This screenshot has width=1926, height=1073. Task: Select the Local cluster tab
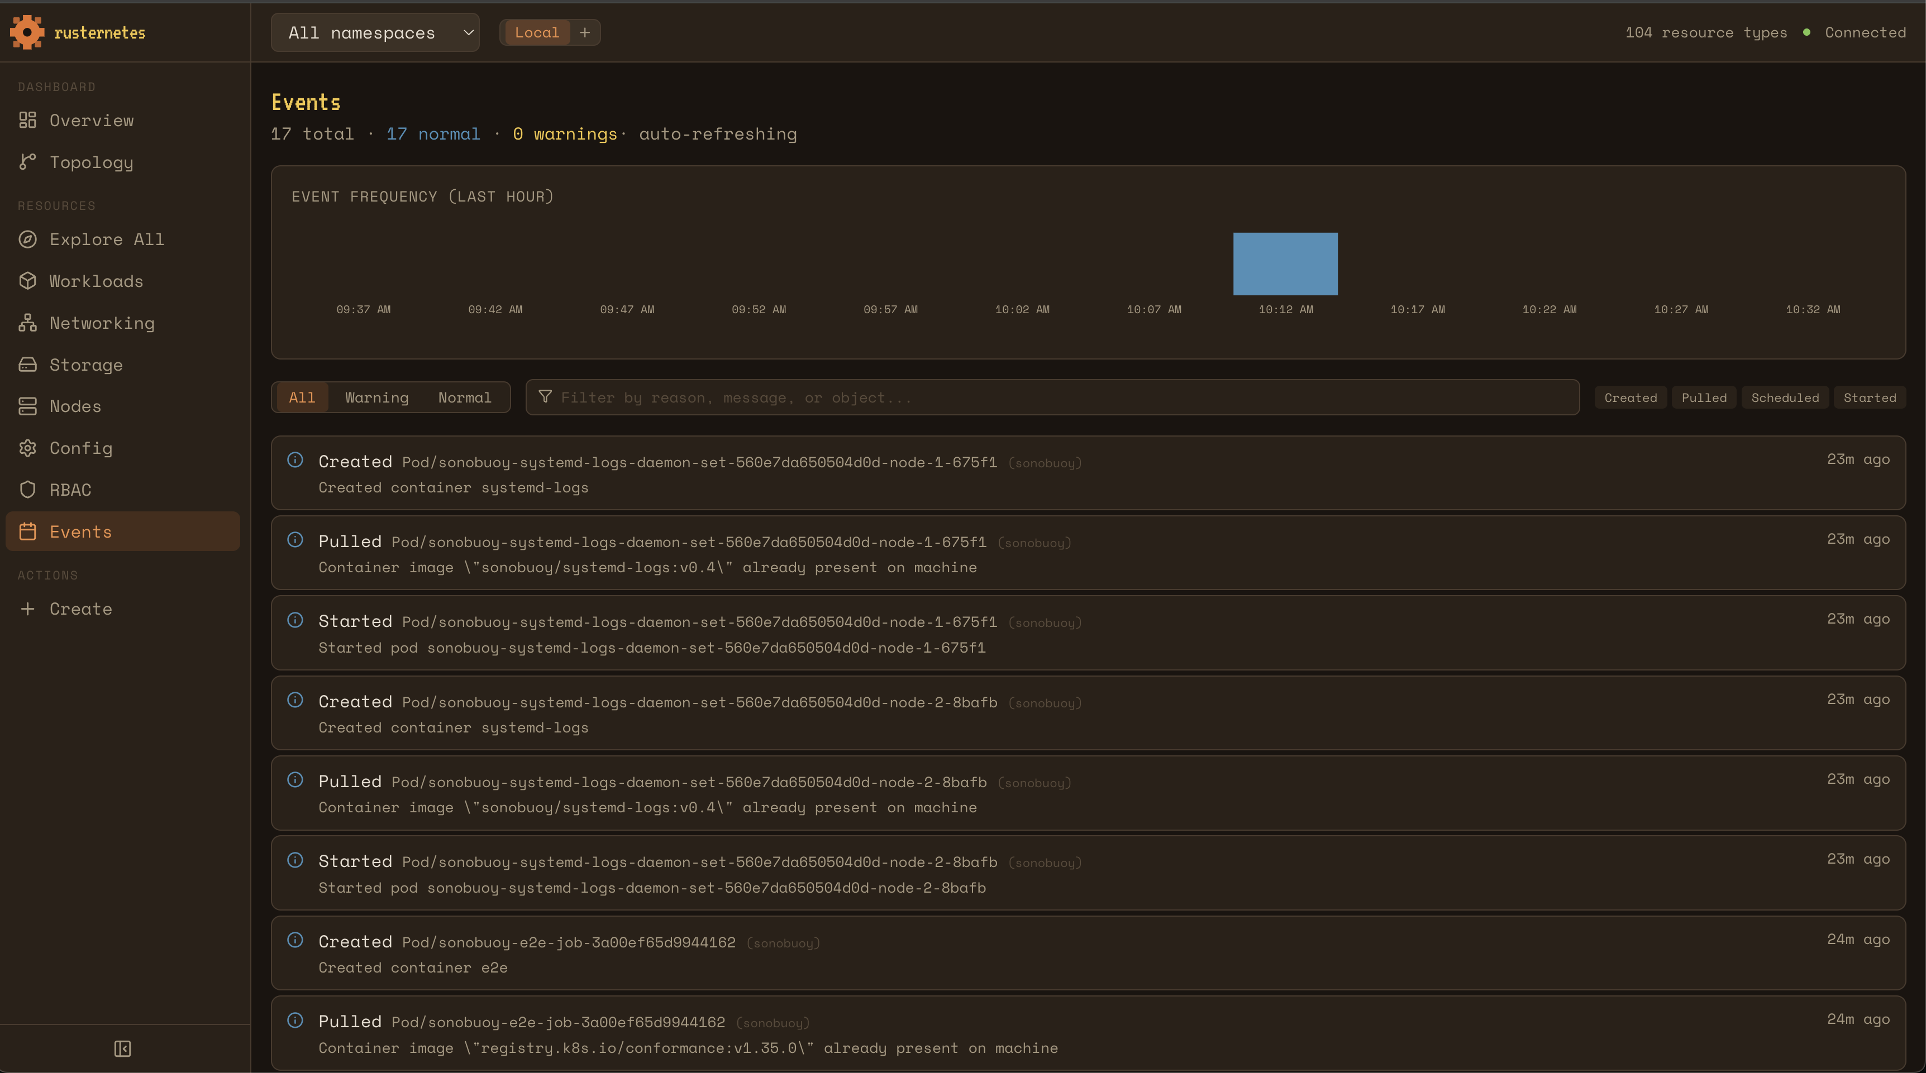click(536, 32)
